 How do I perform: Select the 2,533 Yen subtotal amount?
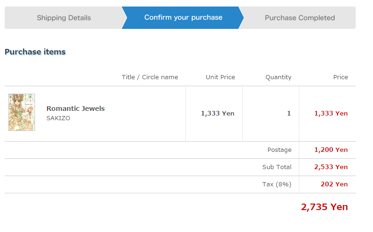pos(331,167)
